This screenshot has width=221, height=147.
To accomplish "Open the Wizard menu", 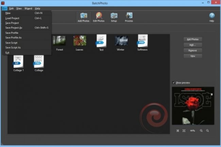I will (x=28, y=8).
